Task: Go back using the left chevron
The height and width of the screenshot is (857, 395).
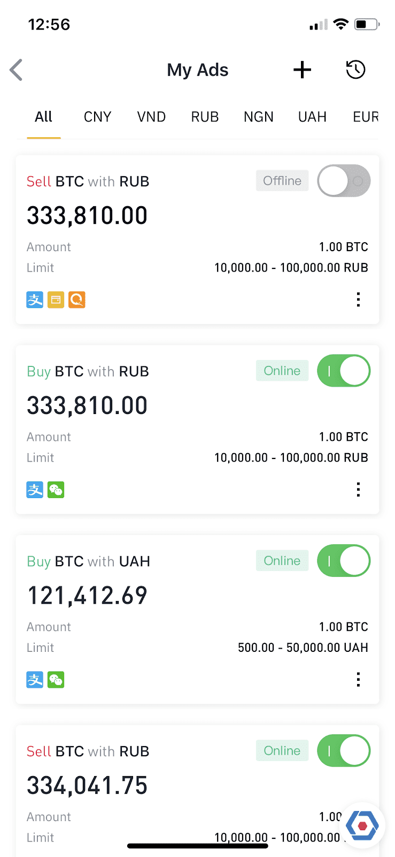Action: [x=17, y=70]
